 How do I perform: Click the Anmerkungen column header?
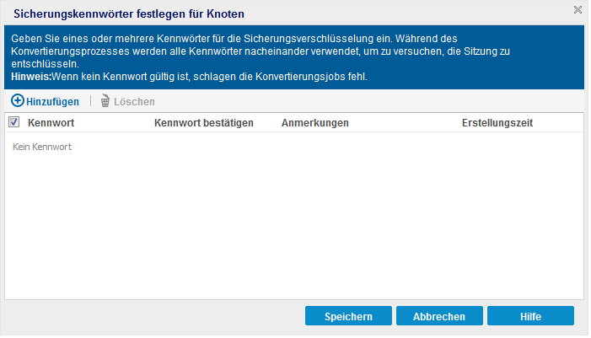314,123
